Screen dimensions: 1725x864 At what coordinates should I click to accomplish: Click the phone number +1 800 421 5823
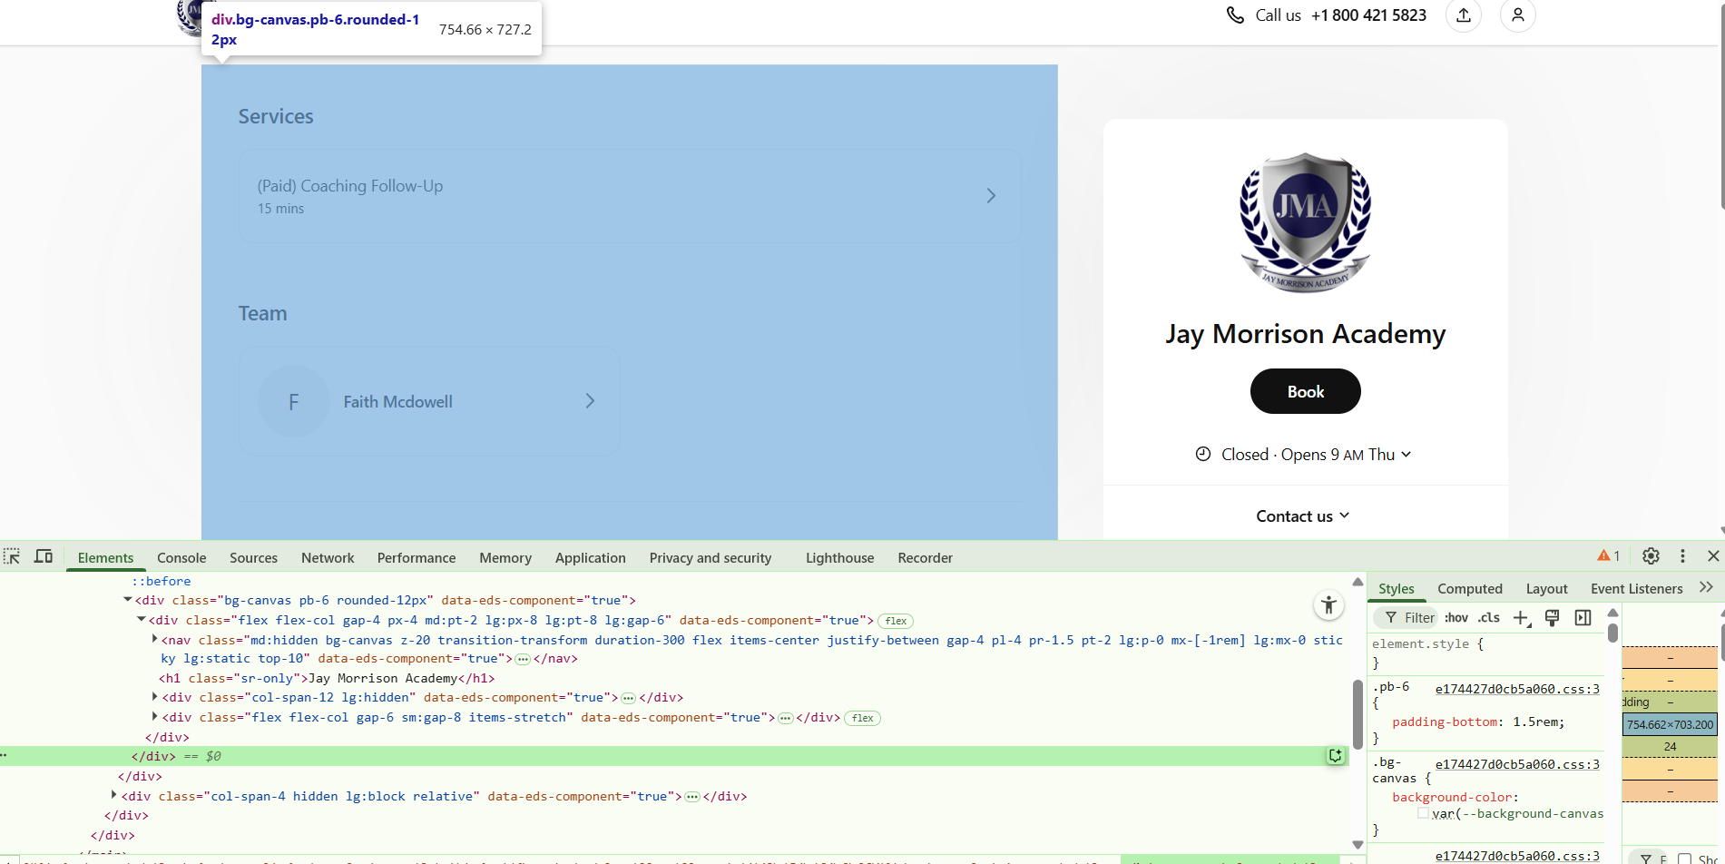pos(1368,15)
